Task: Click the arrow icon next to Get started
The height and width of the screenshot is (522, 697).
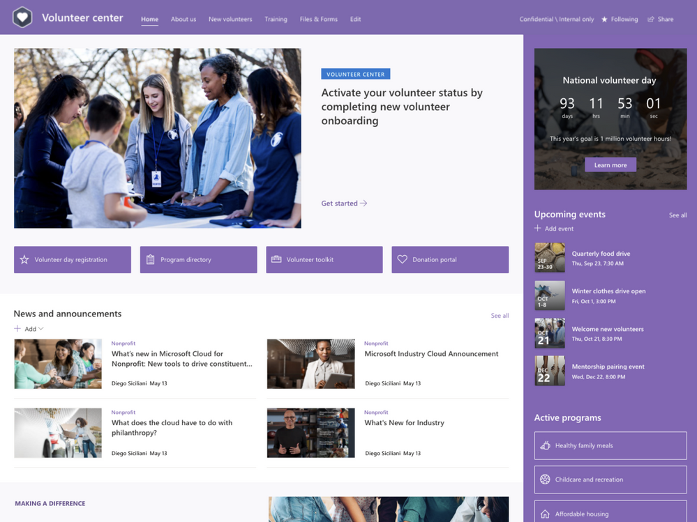Action: 364,204
